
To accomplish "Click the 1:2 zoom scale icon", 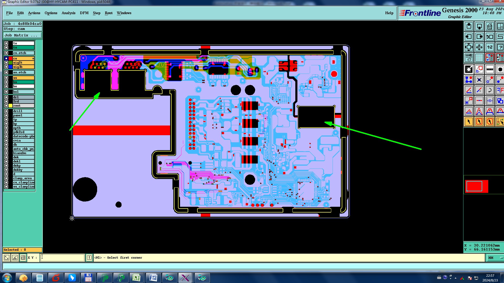I will tap(490, 47).
